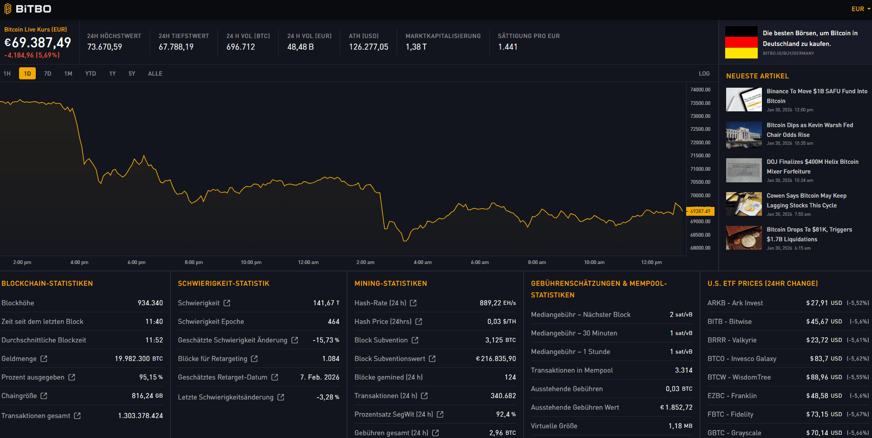Click link icon next to Chaingröße
The width and height of the screenshot is (872, 438).
[x=44, y=396]
